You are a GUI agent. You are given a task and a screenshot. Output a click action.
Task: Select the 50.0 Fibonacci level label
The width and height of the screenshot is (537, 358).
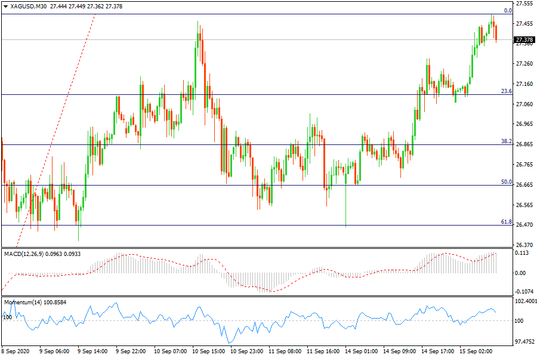(x=507, y=182)
